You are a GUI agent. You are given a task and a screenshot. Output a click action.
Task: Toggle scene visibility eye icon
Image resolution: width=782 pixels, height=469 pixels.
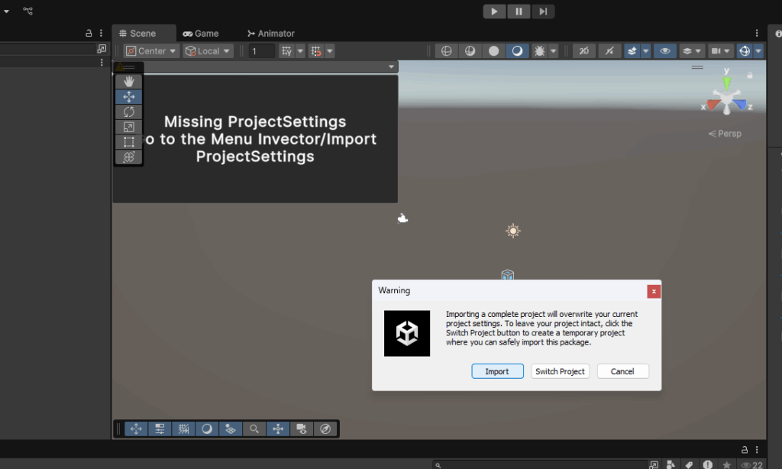(665, 51)
